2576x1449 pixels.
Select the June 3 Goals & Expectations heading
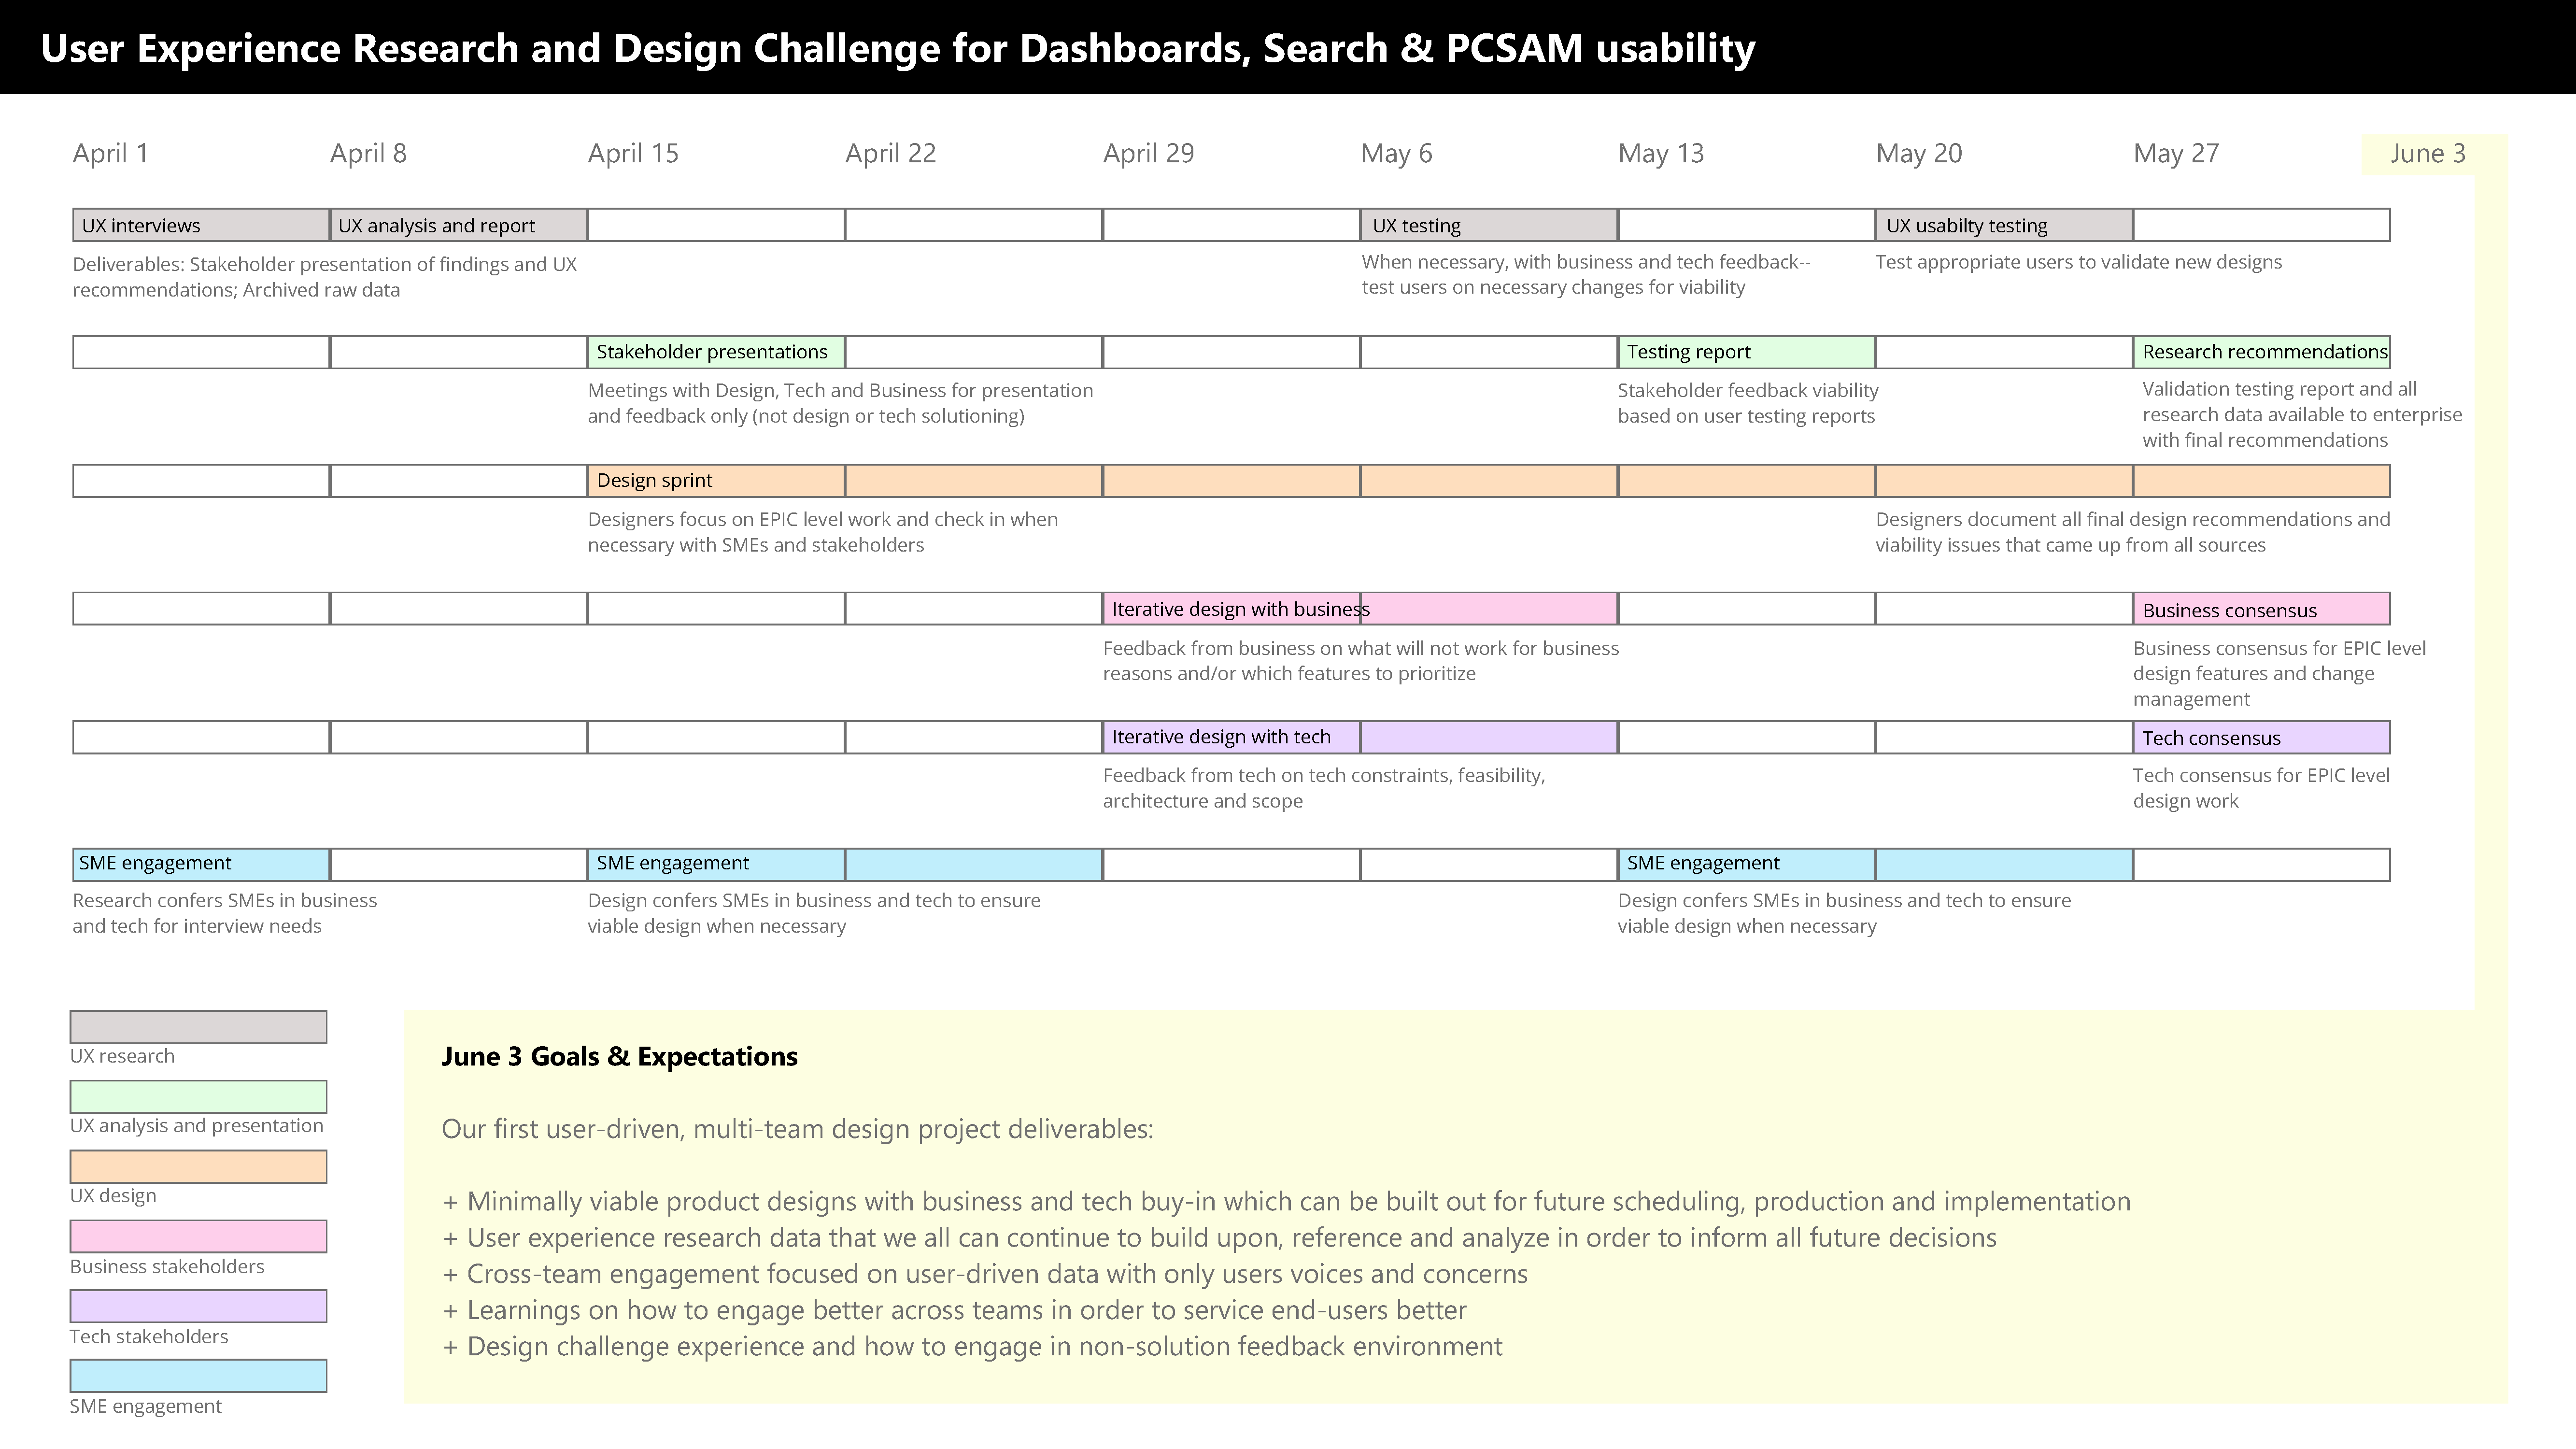click(x=619, y=1057)
